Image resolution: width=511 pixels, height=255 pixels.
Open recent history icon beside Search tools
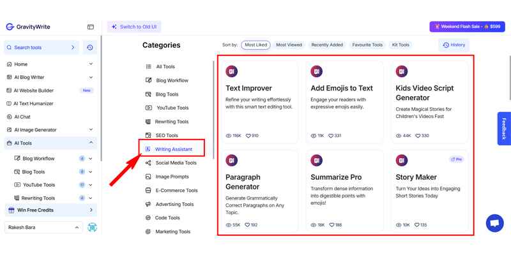(x=90, y=47)
